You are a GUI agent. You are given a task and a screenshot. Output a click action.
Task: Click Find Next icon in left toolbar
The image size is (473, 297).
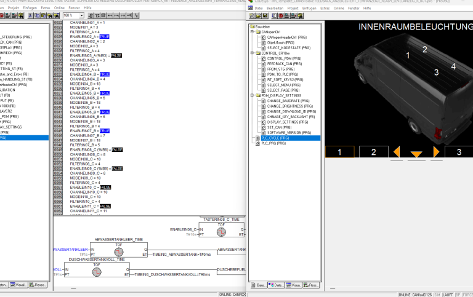point(57,15)
